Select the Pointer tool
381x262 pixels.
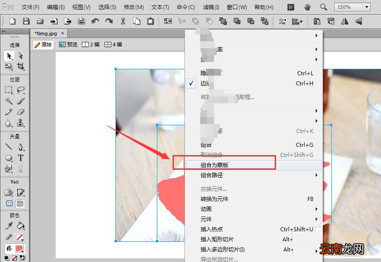tap(9, 56)
